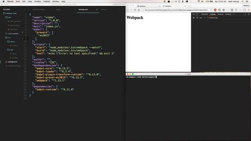Screen dimensions: 251x141
Task: Open webpack.config.js in the sidebar
Action: pyautogui.click(x=13, y=66)
